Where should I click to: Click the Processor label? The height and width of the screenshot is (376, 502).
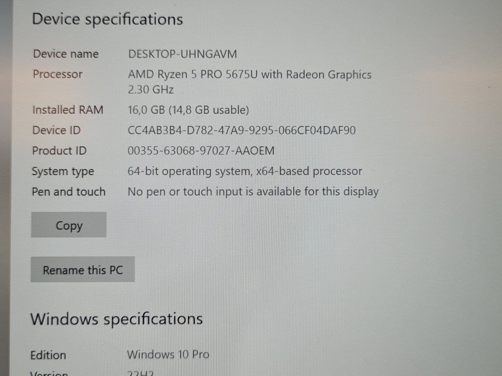(x=58, y=74)
